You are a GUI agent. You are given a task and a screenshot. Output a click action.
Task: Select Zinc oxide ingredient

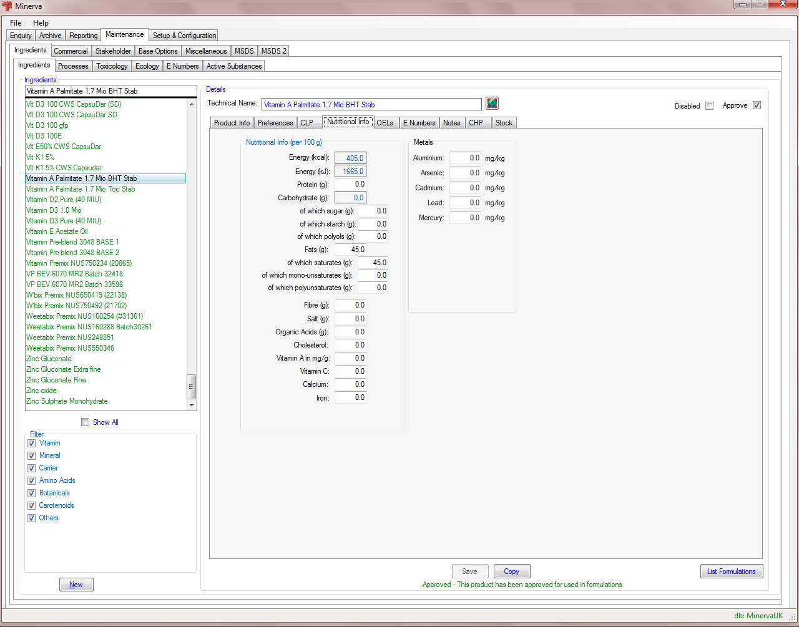coord(41,391)
